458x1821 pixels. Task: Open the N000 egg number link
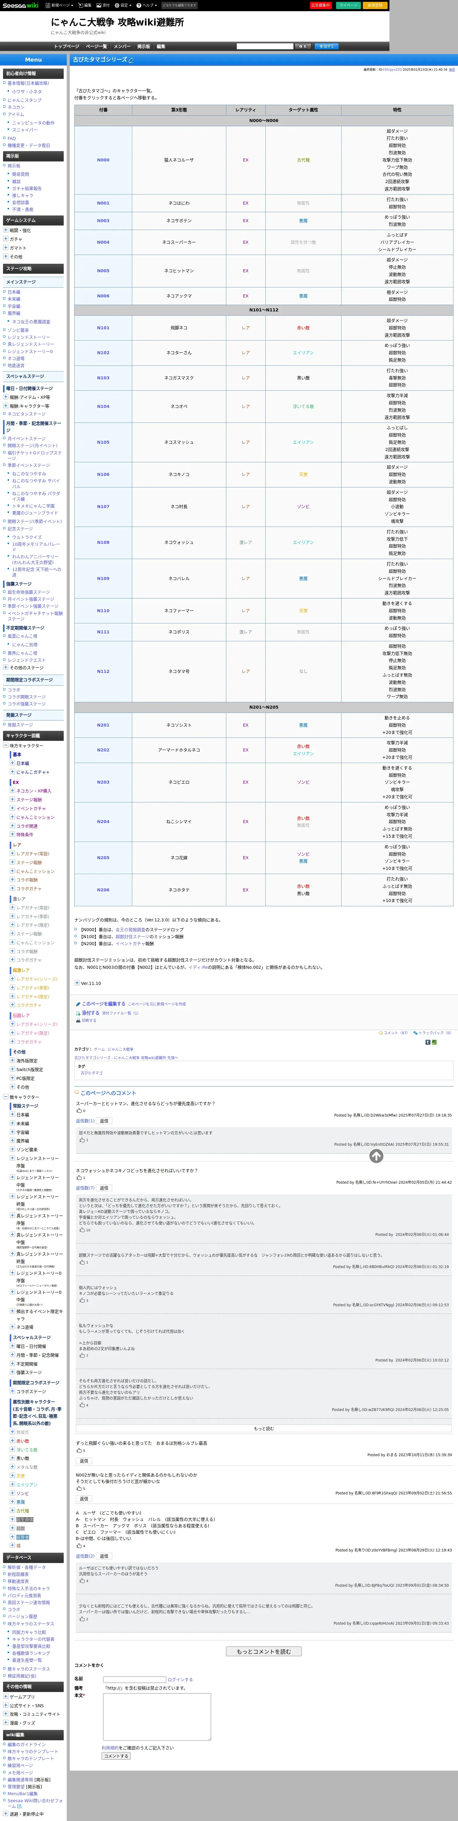coord(103,160)
